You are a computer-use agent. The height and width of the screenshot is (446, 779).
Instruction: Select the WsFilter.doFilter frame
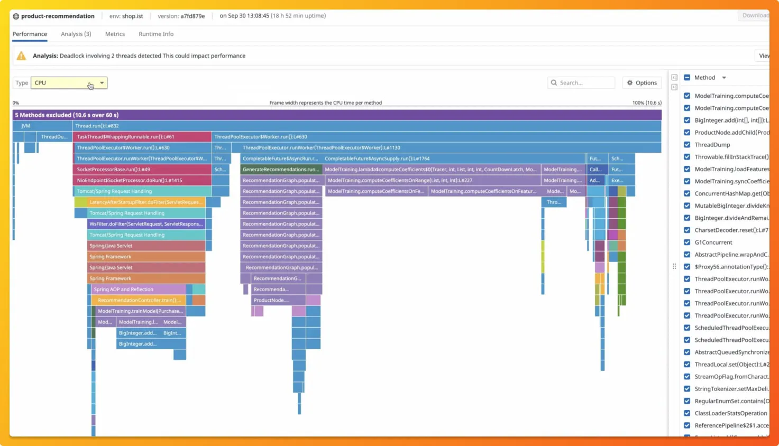point(146,224)
